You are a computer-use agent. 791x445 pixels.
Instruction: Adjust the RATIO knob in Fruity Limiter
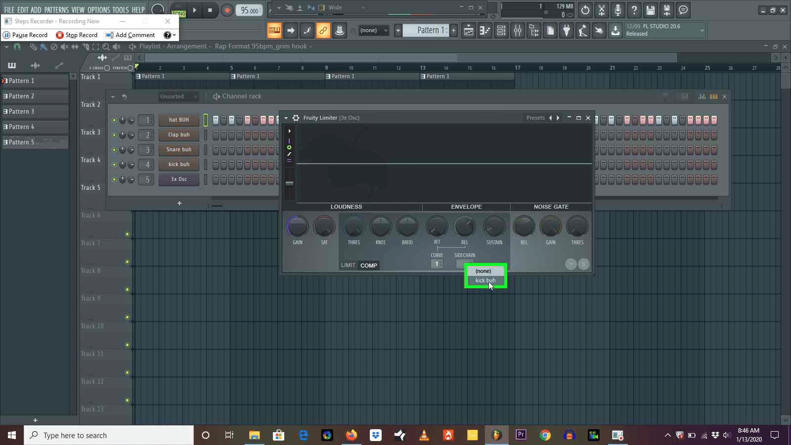click(x=407, y=227)
